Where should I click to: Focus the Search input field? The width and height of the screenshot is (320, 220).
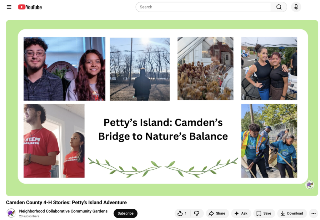pos(203,7)
